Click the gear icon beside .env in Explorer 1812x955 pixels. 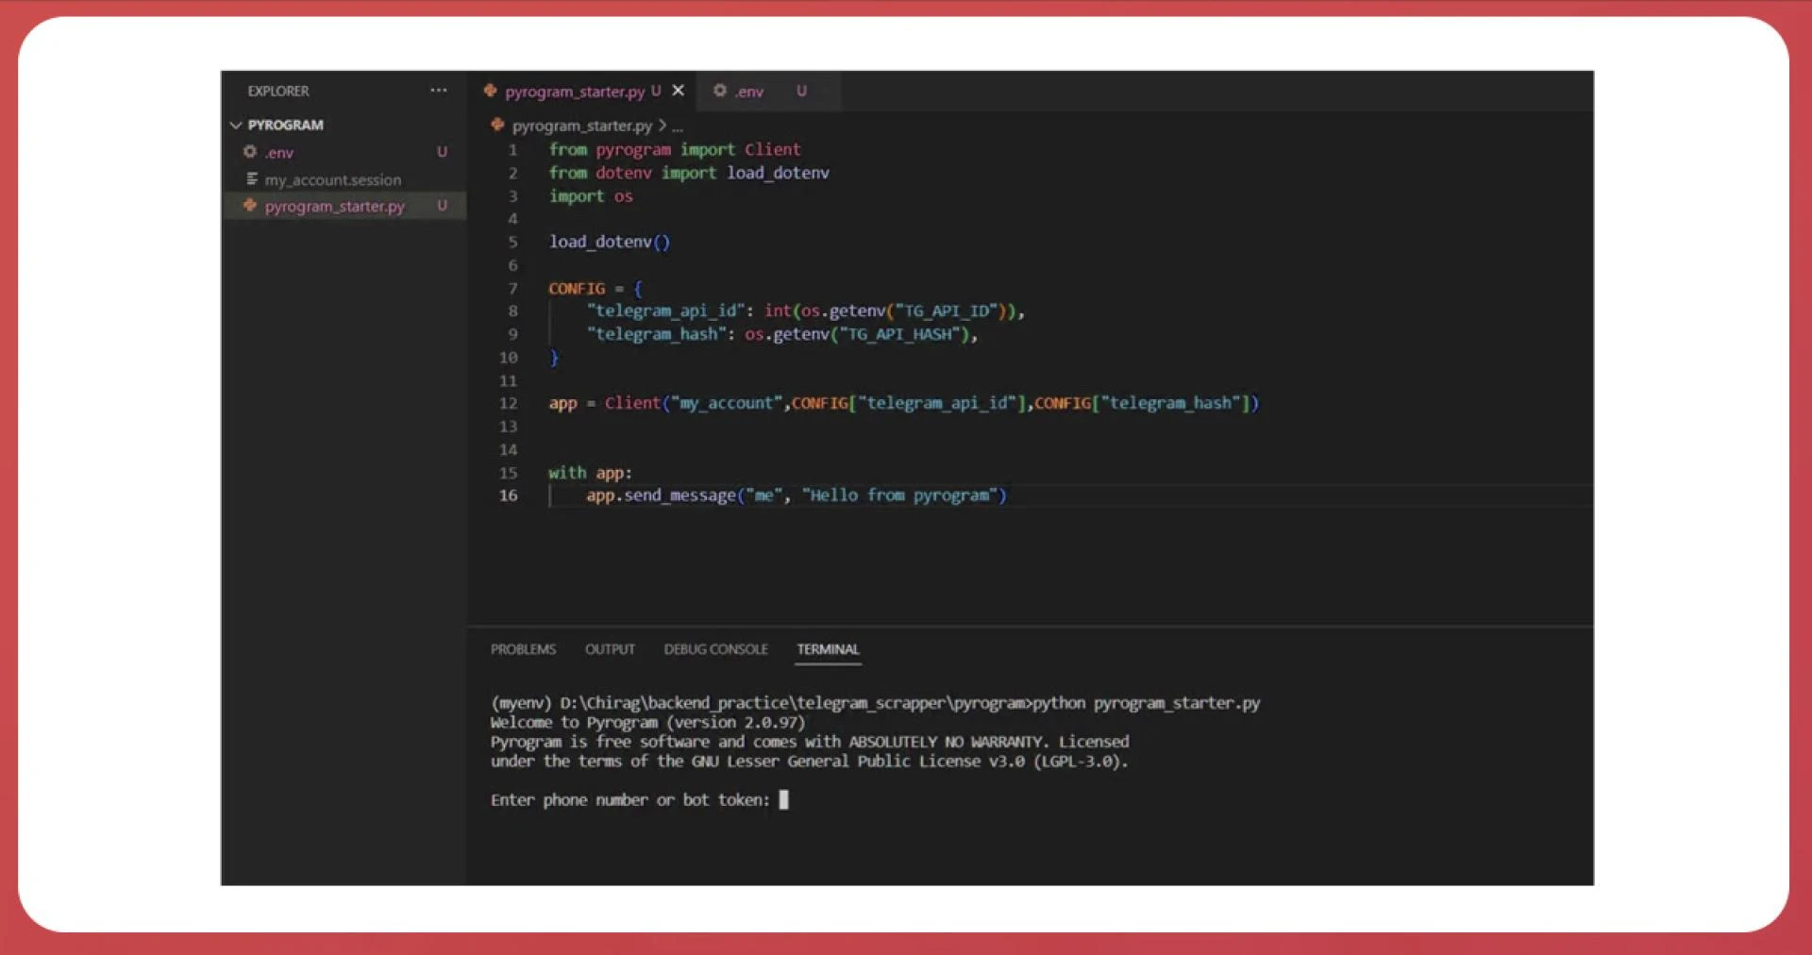click(250, 152)
